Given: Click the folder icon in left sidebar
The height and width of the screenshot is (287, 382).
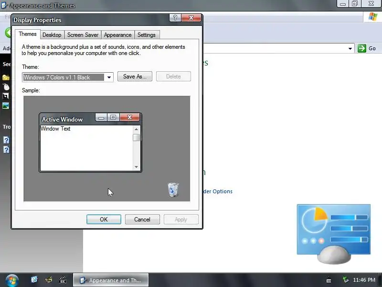Looking at the screenshot, I should coord(6,77).
